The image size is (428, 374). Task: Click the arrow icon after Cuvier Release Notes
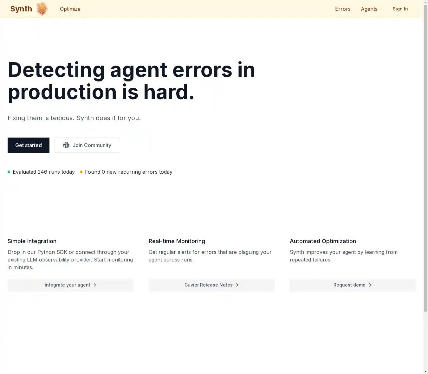click(x=237, y=285)
